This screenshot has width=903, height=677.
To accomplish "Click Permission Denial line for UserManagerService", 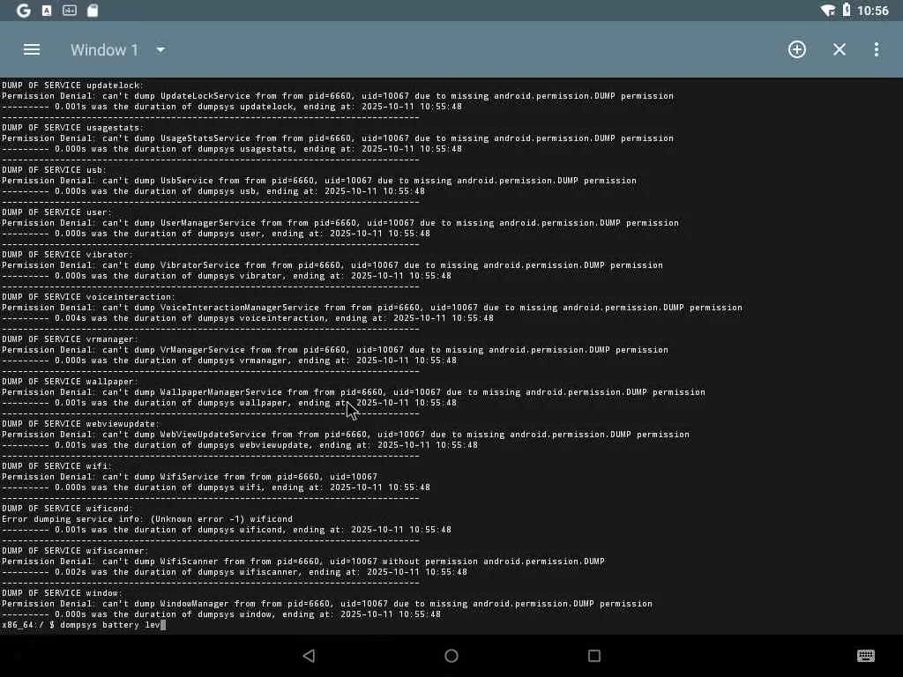I will pyautogui.click(x=340, y=223).
